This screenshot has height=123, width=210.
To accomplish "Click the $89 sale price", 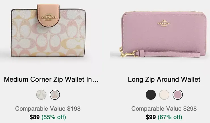I will coord(35,117).
